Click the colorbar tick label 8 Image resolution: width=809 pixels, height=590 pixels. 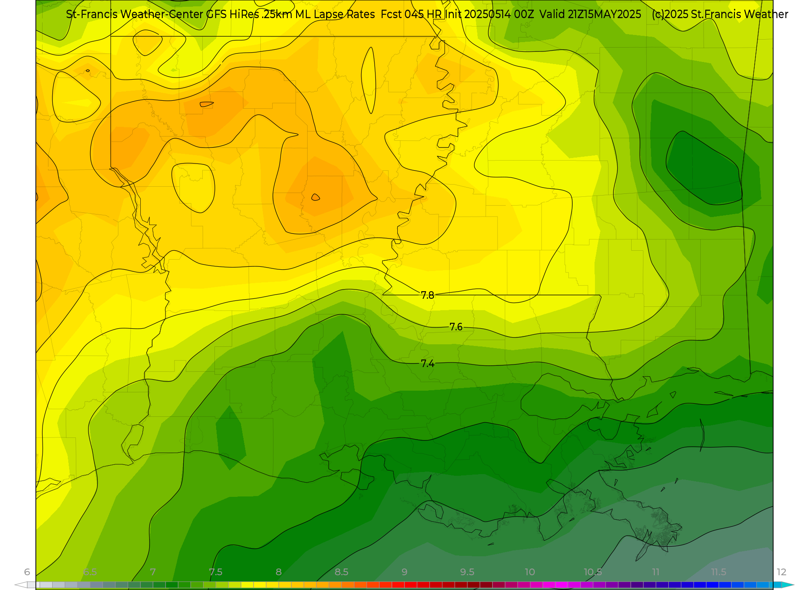point(279,572)
